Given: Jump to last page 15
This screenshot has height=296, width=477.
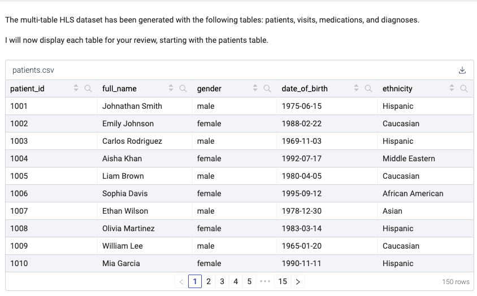Looking at the screenshot, I should coord(283,282).
